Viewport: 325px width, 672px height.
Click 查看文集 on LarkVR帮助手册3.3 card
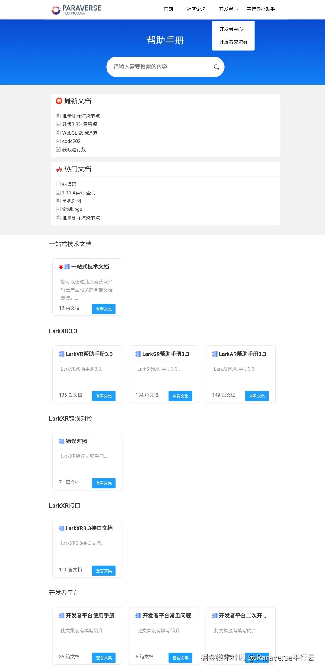(x=104, y=396)
